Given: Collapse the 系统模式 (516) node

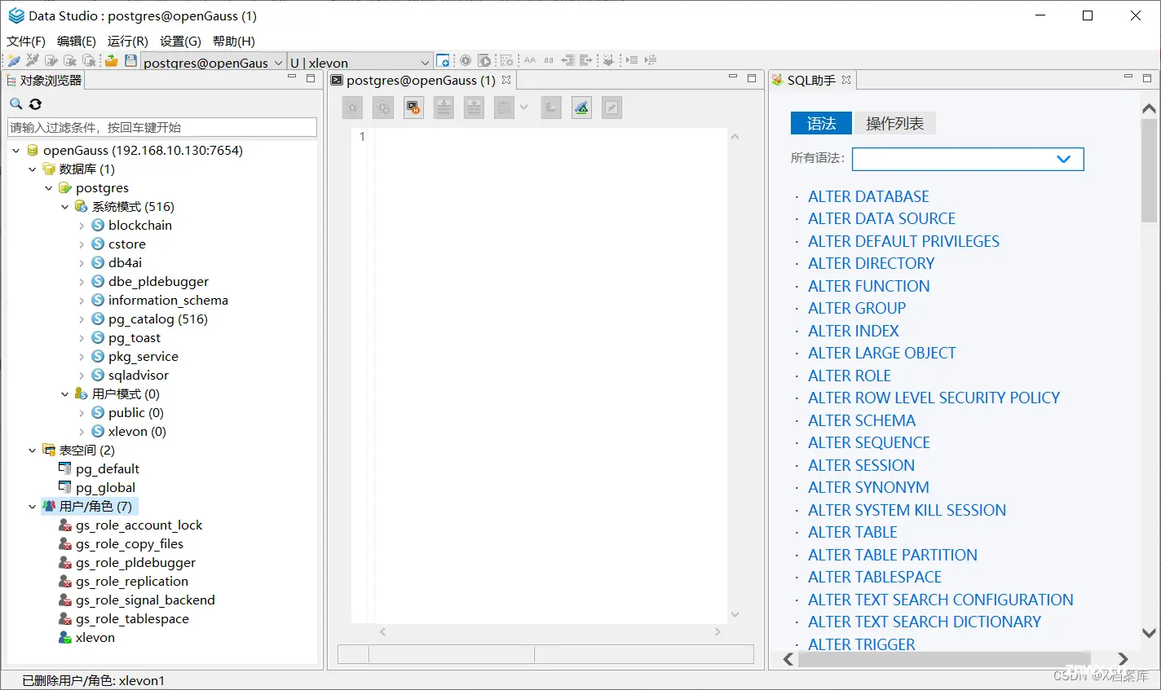Looking at the screenshot, I should click(x=64, y=207).
